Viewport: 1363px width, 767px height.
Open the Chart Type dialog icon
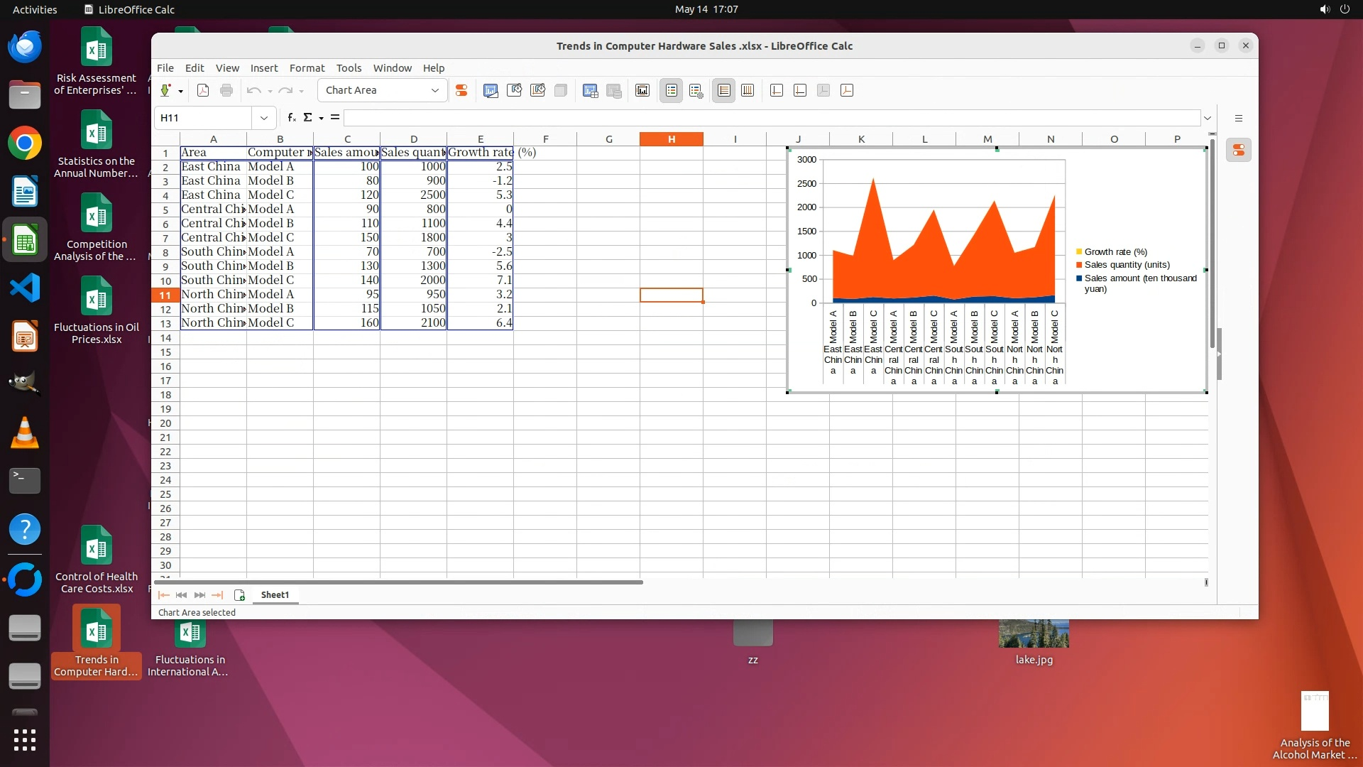tap(491, 90)
